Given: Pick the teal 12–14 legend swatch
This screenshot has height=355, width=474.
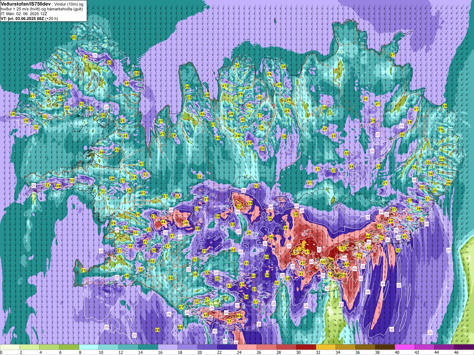Looking at the screenshot, I should pos(128,347).
